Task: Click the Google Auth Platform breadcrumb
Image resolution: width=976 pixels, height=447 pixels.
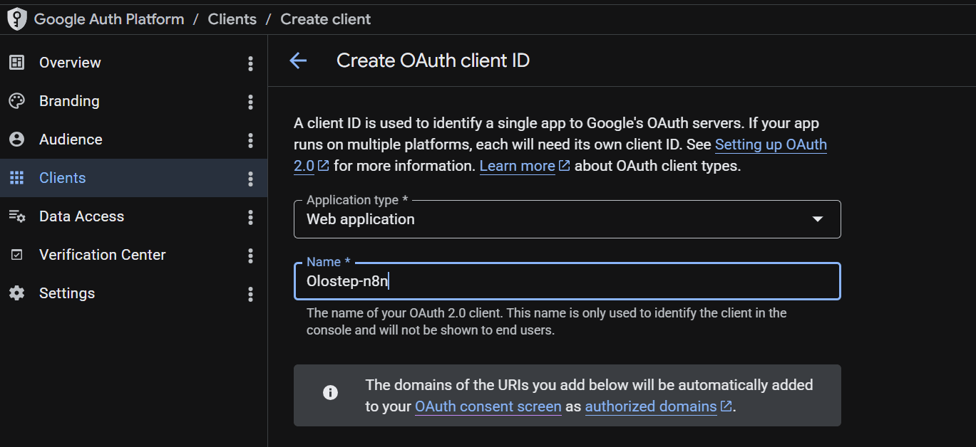Action: (109, 19)
